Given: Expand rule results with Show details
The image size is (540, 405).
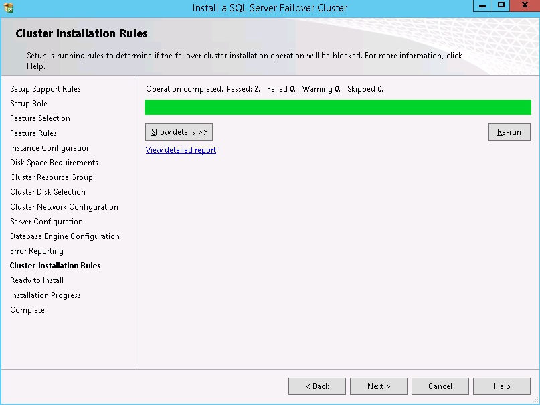Looking at the screenshot, I should (x=179, y=132).
